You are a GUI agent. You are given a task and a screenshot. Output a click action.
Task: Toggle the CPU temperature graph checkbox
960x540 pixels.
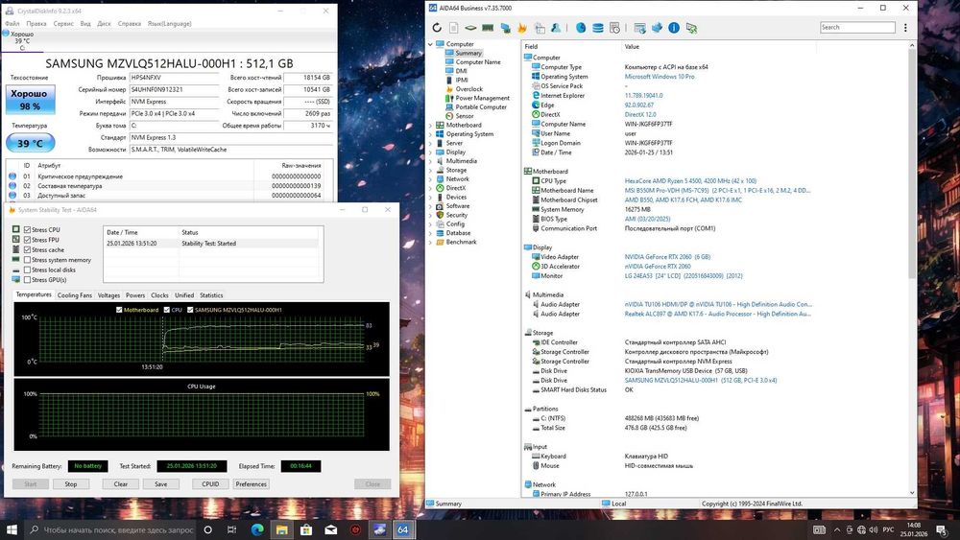pyautogui.click(x=166, y=310)
